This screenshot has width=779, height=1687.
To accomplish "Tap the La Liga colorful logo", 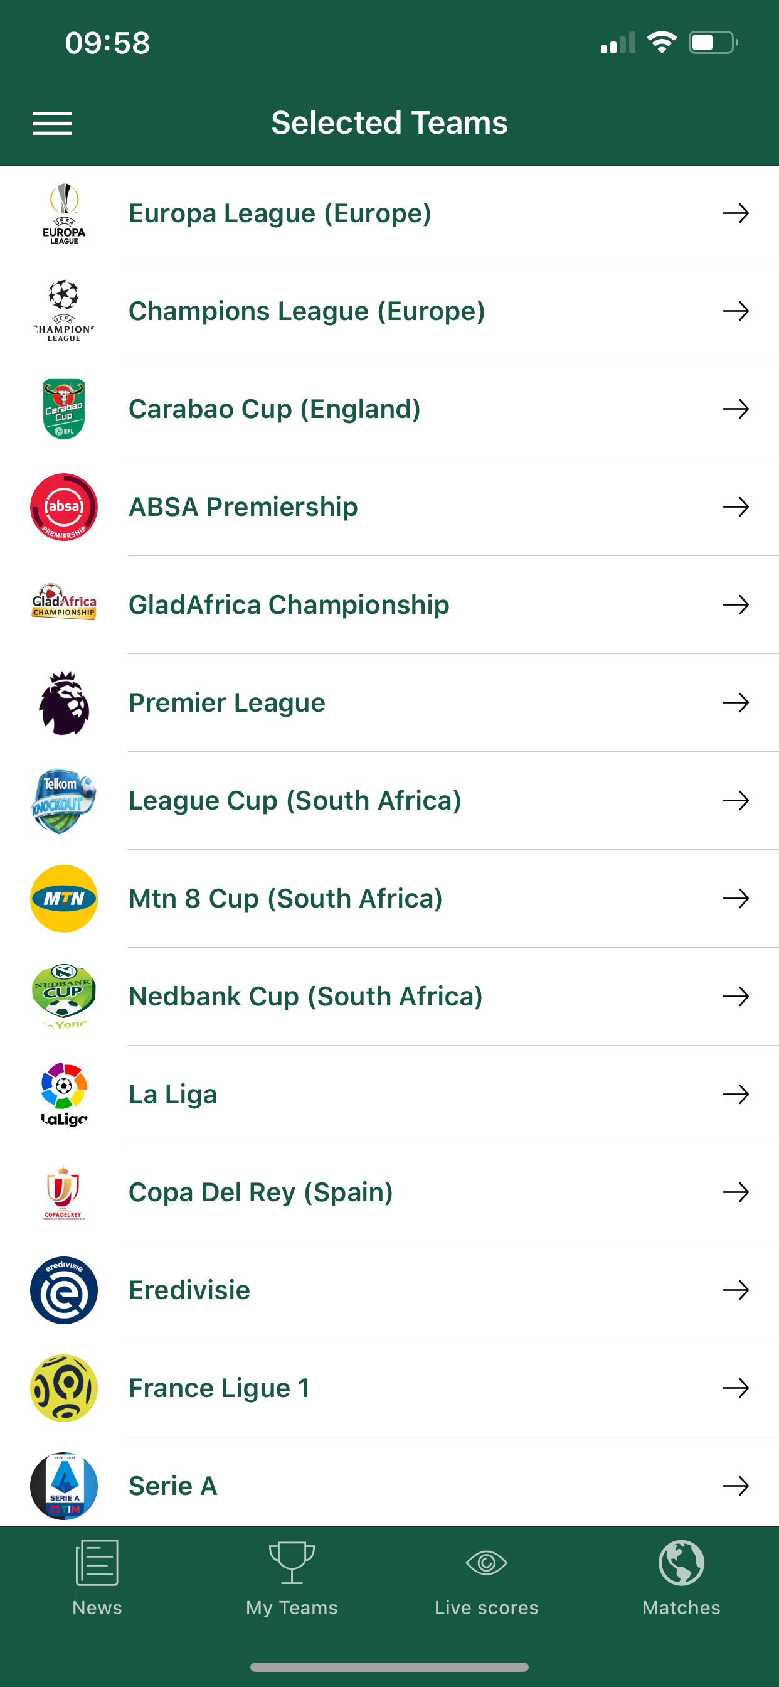I will 64,1095.
